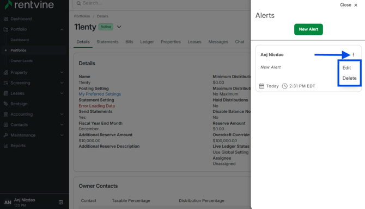The image size is (365, 209).
Task: Click the Unassigned assignee value
Action: (224, 164)
